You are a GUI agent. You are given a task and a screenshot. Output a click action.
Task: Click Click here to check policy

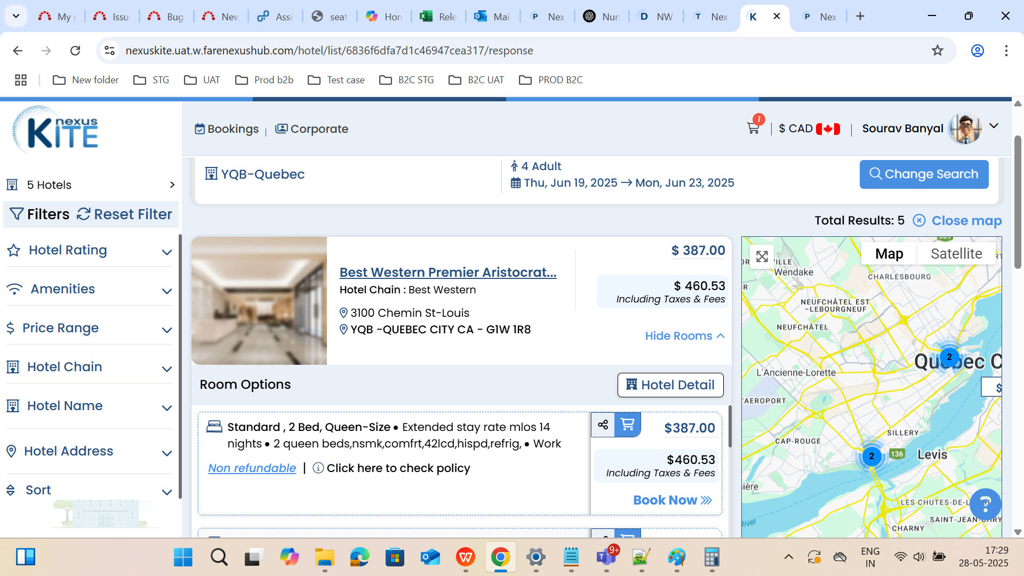398,468
